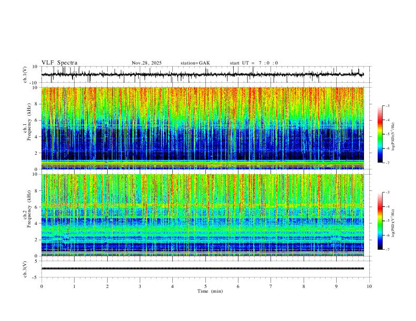
Task: Click the "ch.1(V)" waveform axis label
Action: coord(25,74)
